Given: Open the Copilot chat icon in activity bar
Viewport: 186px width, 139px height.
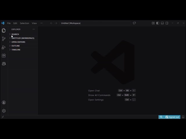Looking at the screenshot, I should (4, 64).
